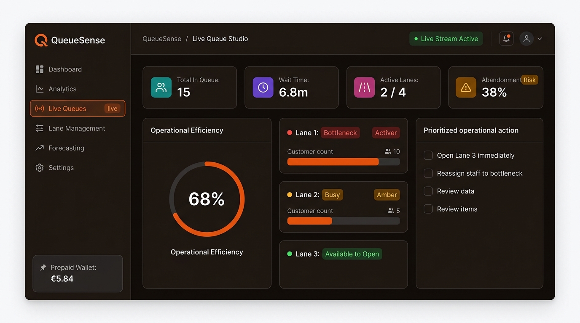Open the Lane Management sliders icon
The image size is (580, 323).
click(x=40, y=128)
